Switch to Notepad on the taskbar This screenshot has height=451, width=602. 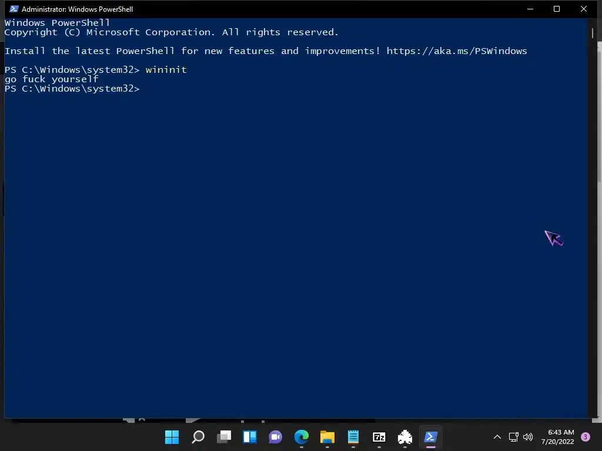pos(353,437)
